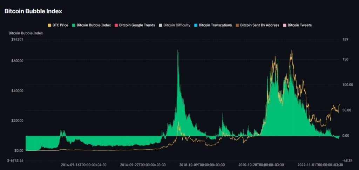359x170 pixels.
Task: Toggle the BTC Price legend series
Action: pos(58,25)
